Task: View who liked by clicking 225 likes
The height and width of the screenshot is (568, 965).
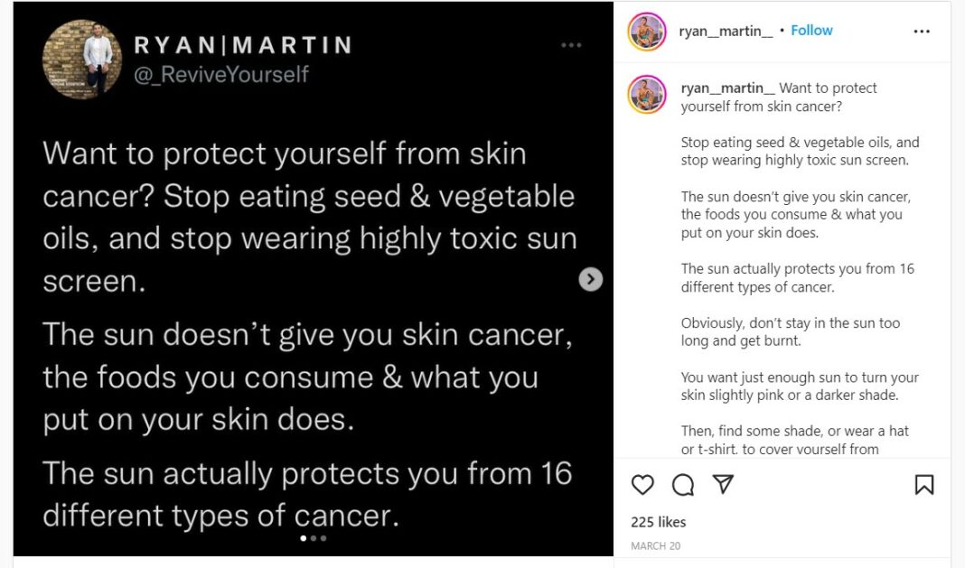Action: (659, 522)
